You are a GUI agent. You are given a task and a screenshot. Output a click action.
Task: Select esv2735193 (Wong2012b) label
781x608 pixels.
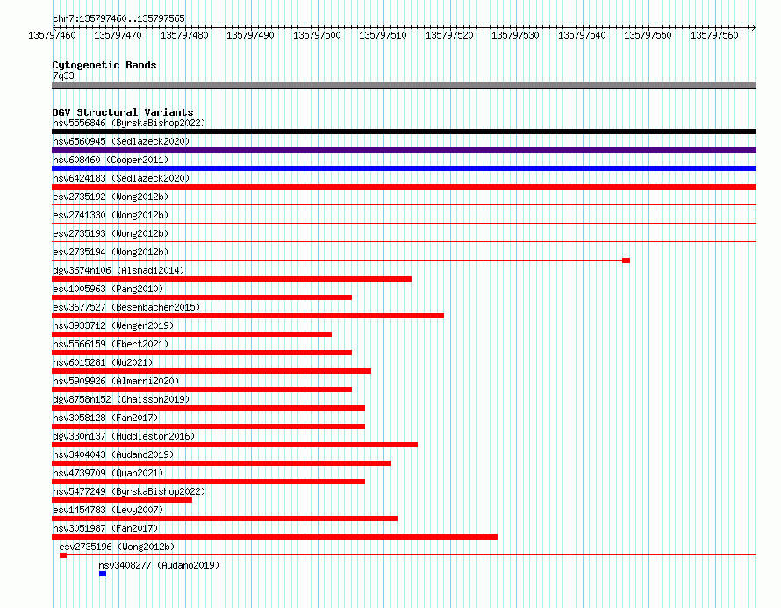111,233
